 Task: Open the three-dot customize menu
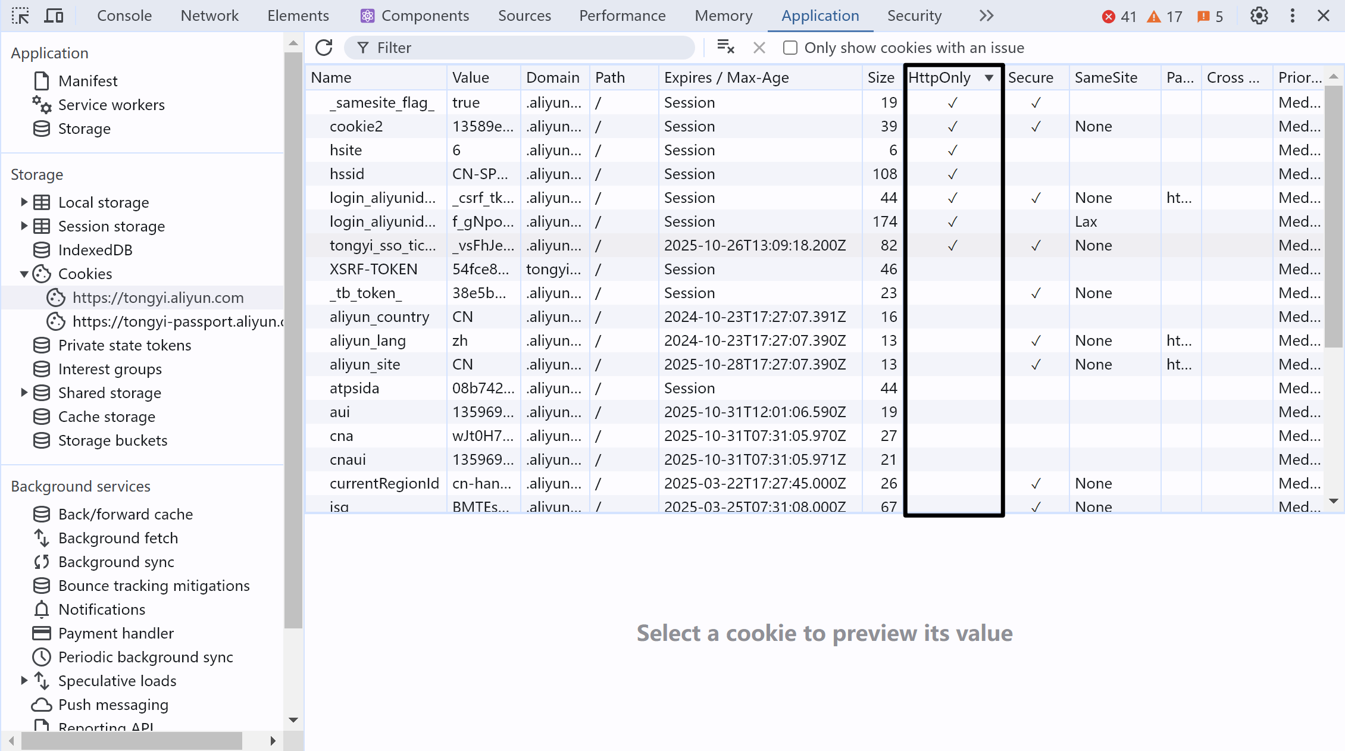(x=1292, y=16)
